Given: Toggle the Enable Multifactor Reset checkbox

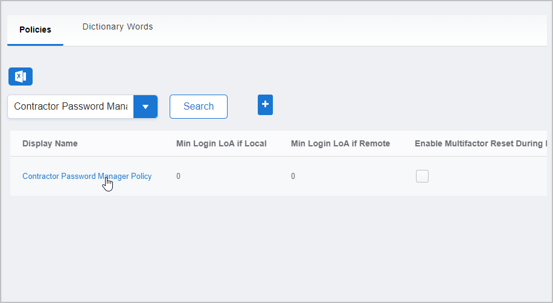Looking at the screenshot, I should (x=422, y=176).
